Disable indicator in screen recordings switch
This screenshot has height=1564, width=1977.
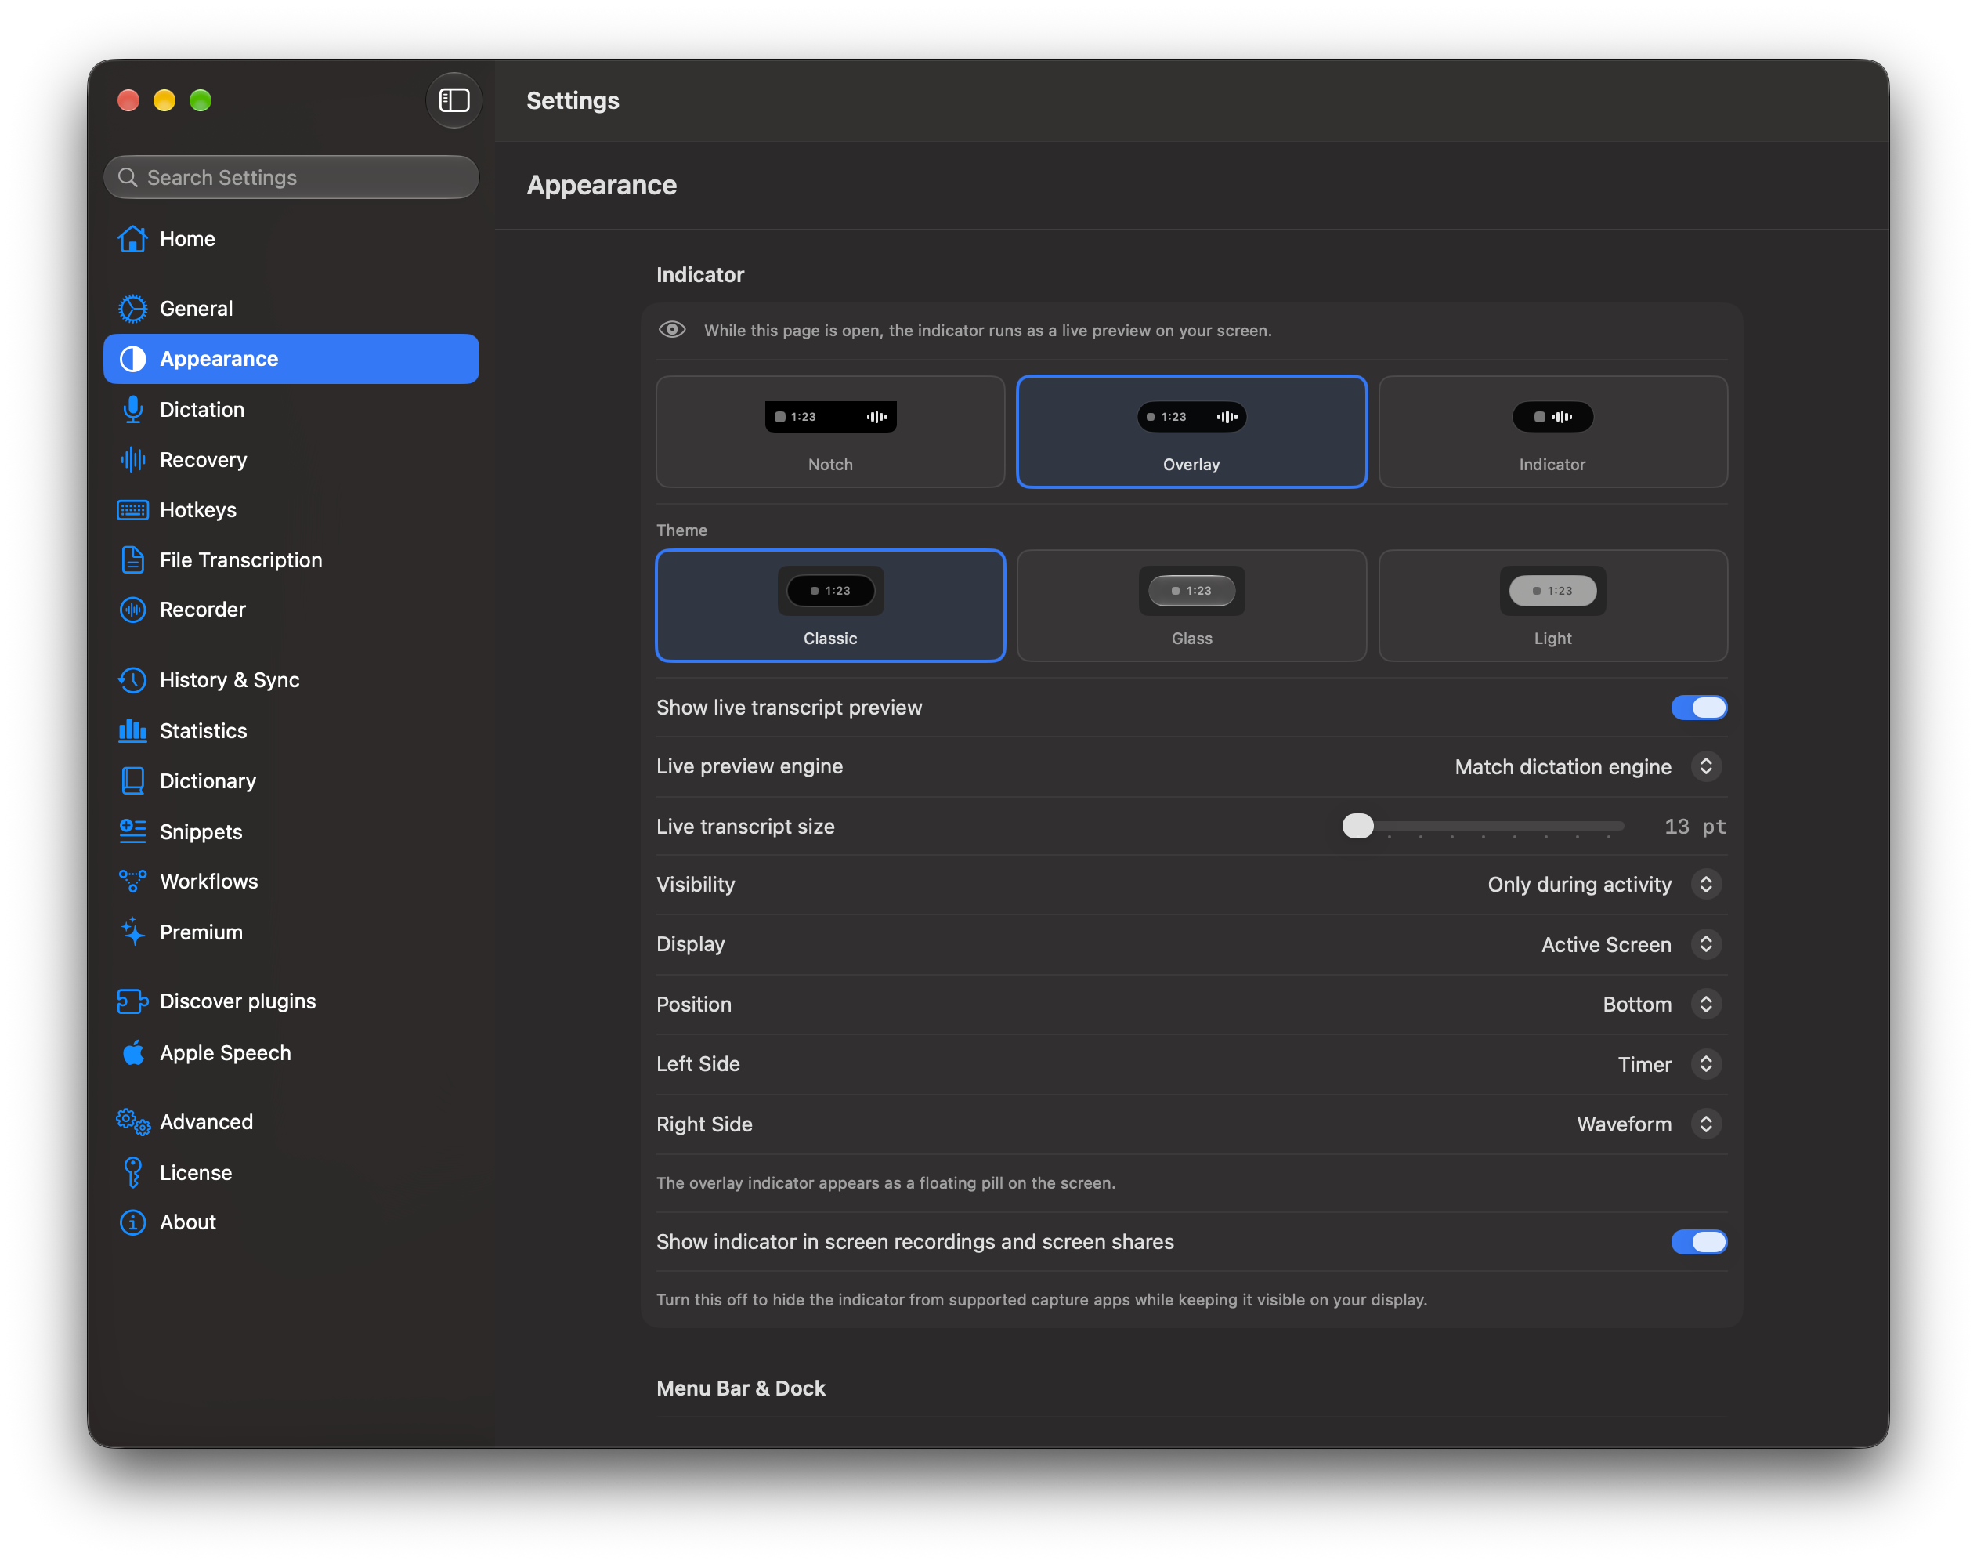(1699, 1242)
